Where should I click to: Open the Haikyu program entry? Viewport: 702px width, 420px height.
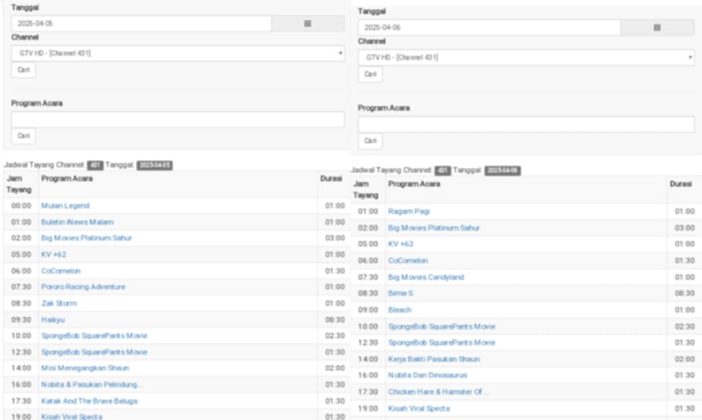(x=53, y=320)
